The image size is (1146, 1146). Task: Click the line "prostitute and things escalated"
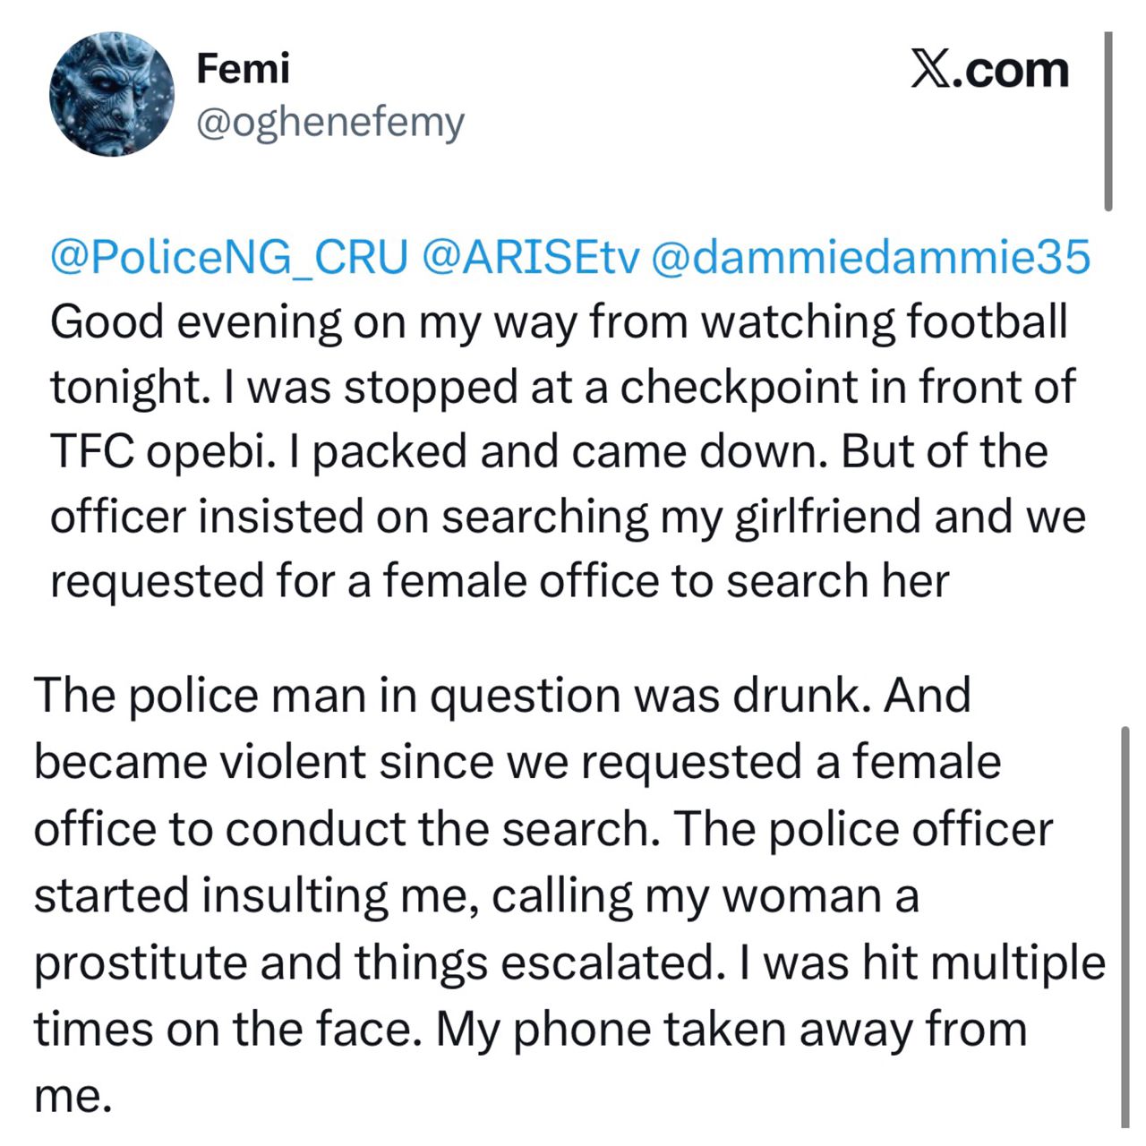click(569, 962)
